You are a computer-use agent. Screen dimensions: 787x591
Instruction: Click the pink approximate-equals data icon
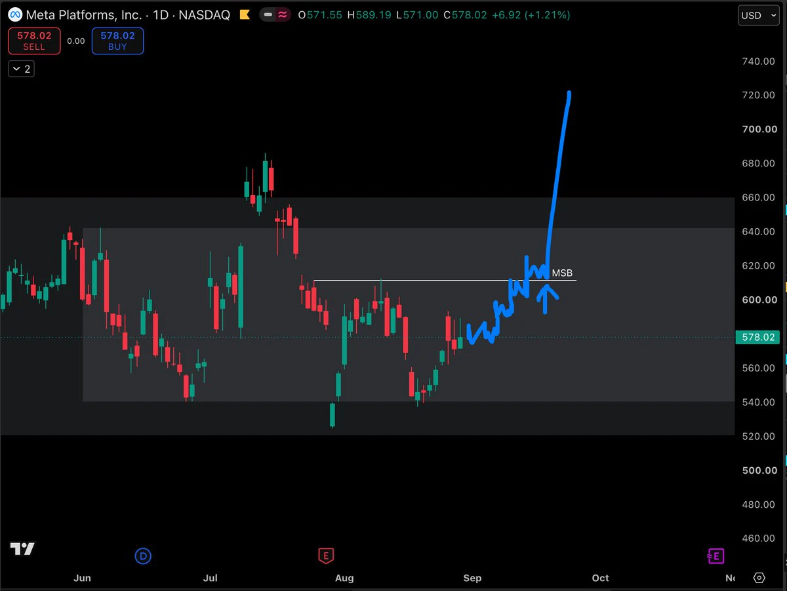[x=283, y=14]
